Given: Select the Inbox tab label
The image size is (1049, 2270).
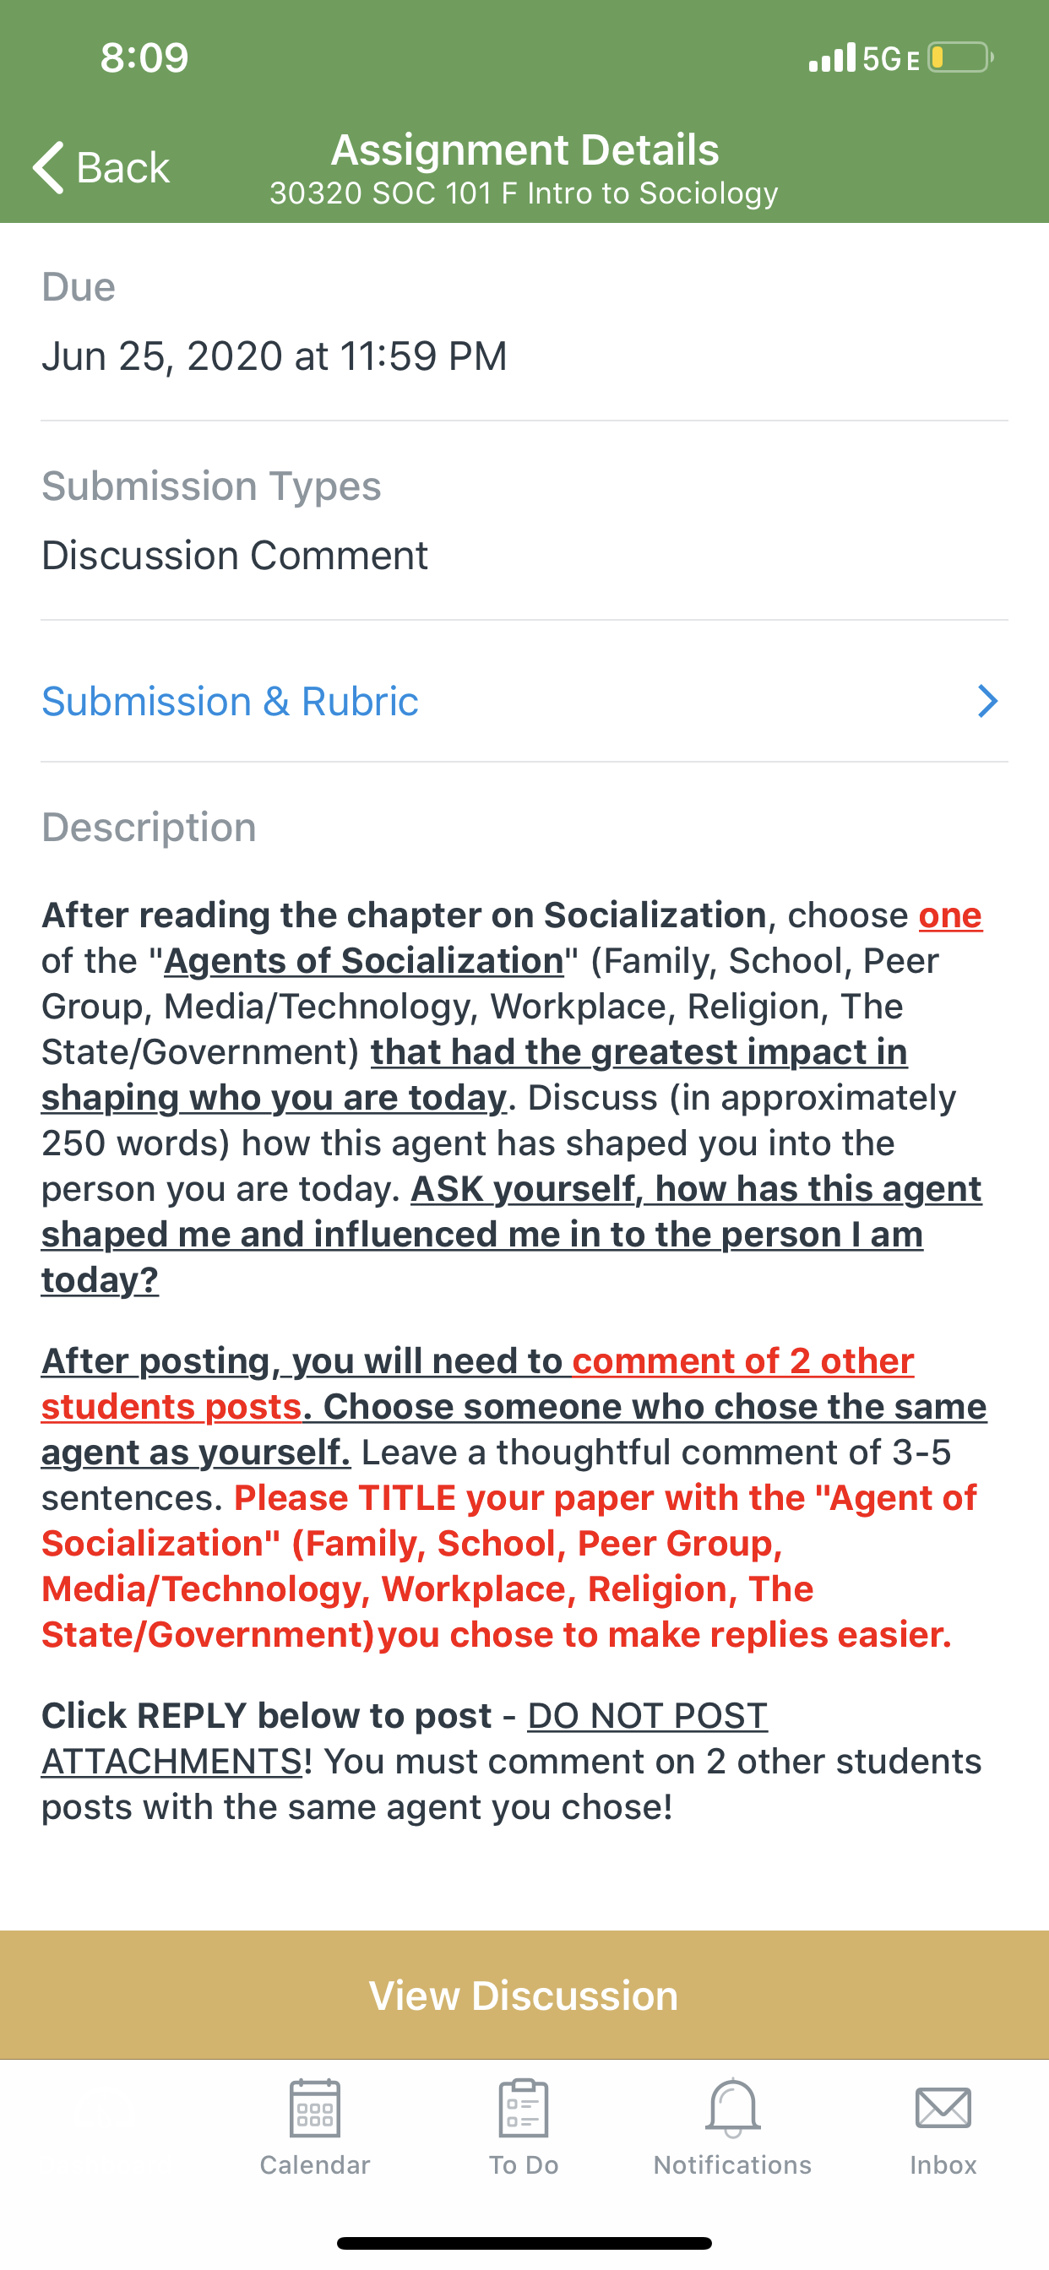Looking at the screenshot, I should pyautogui.click(x=943, y=2165).
